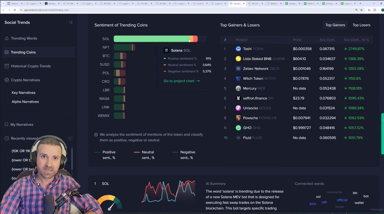Sort the table by Soc.Dom., 1d % column
This screenshot has width=384, height=214.
[x=356, y=40]
